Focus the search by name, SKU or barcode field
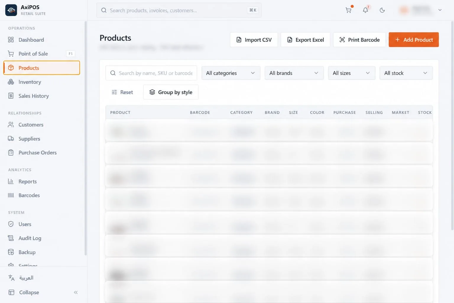This screenshot has height=303, width=454. (151, 73)
